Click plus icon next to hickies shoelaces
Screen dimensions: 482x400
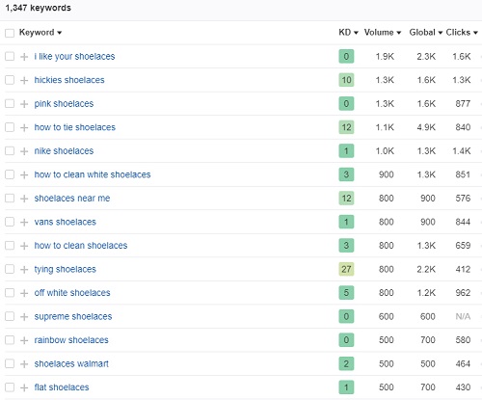coord(24,80)
